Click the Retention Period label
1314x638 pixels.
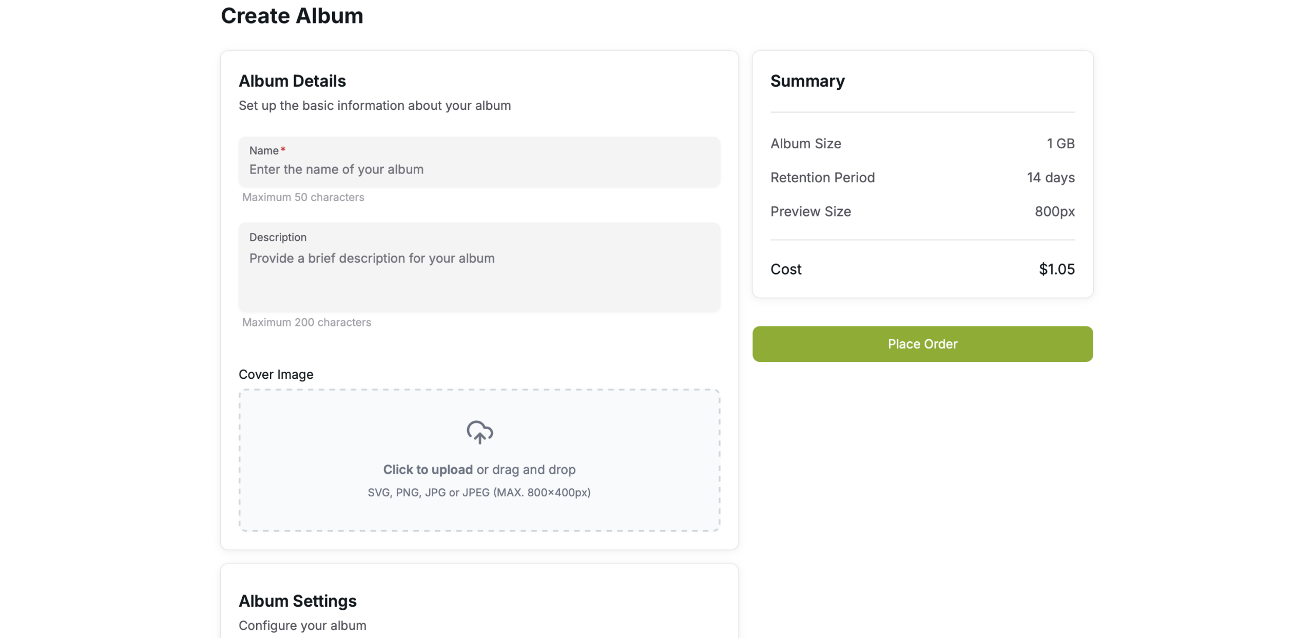[x=822, y=178]
